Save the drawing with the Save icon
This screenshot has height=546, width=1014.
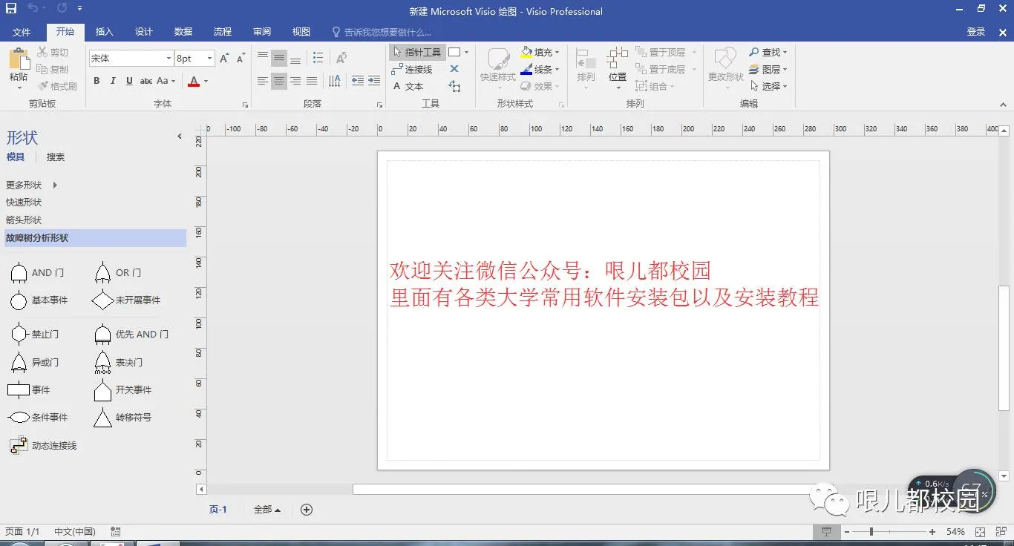click(x=11, y=9)
